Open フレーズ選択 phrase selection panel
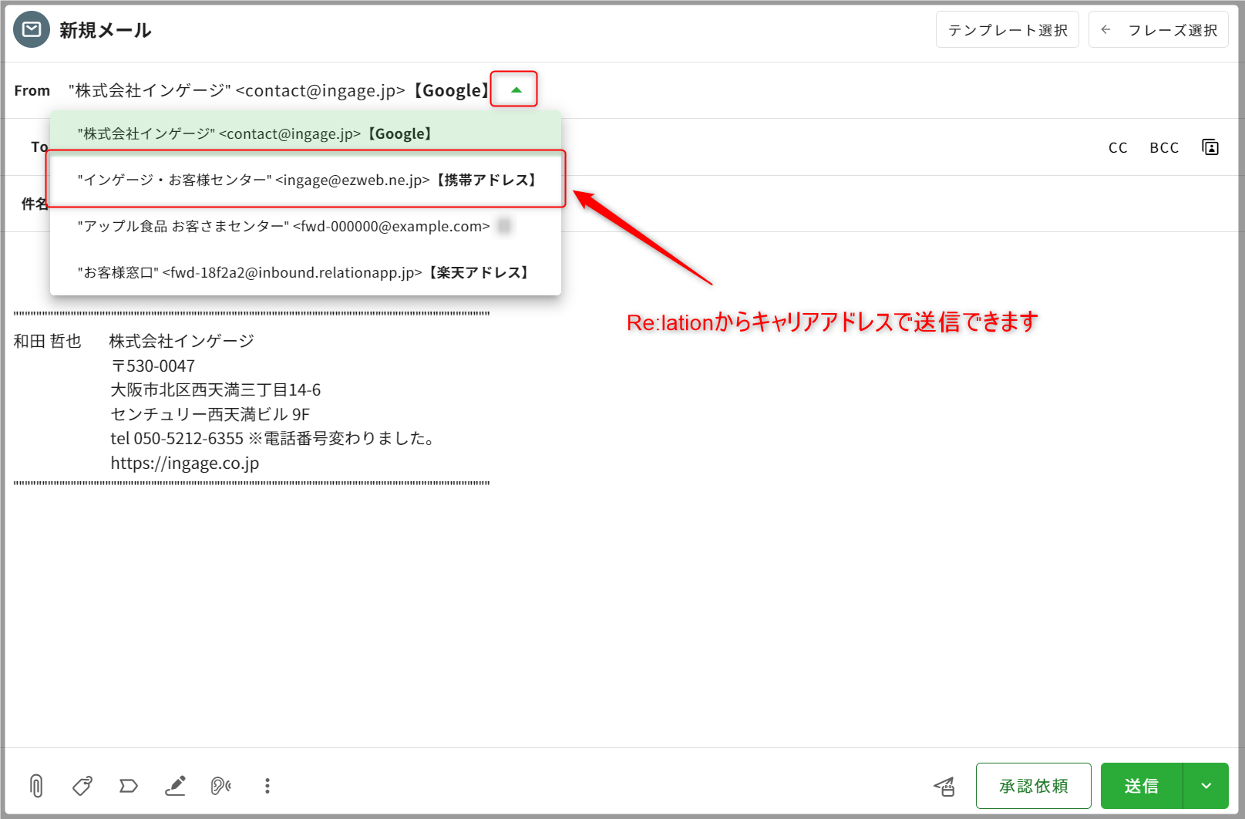Viewport: 1245px width, 819px height. 1158,30
